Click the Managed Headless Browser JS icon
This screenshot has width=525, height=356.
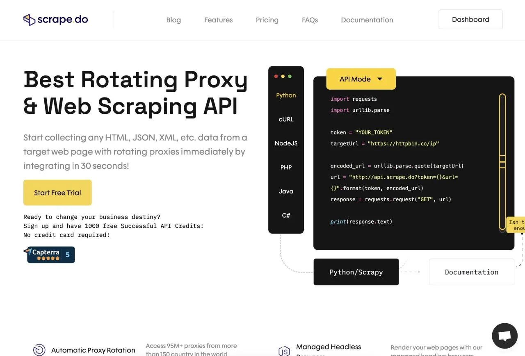pos(284,351)
